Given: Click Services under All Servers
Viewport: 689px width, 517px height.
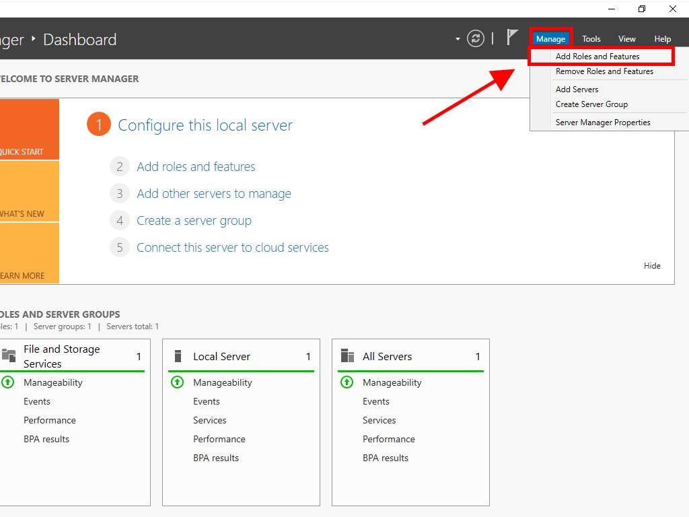Looking at the screenshot, I should click(379, 420).
